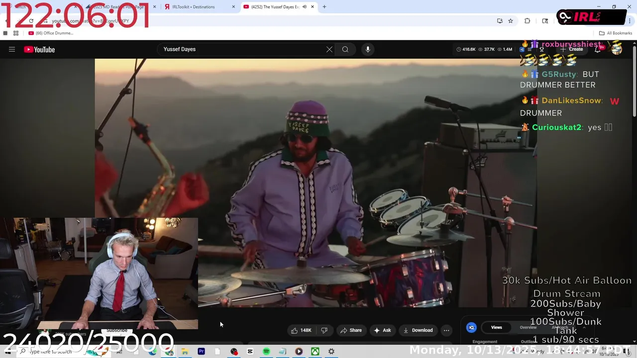637x358 pixels.
Task: Open the YouTube guide hamburger menu
Action: pyautogui.click(x=12, y=49)
